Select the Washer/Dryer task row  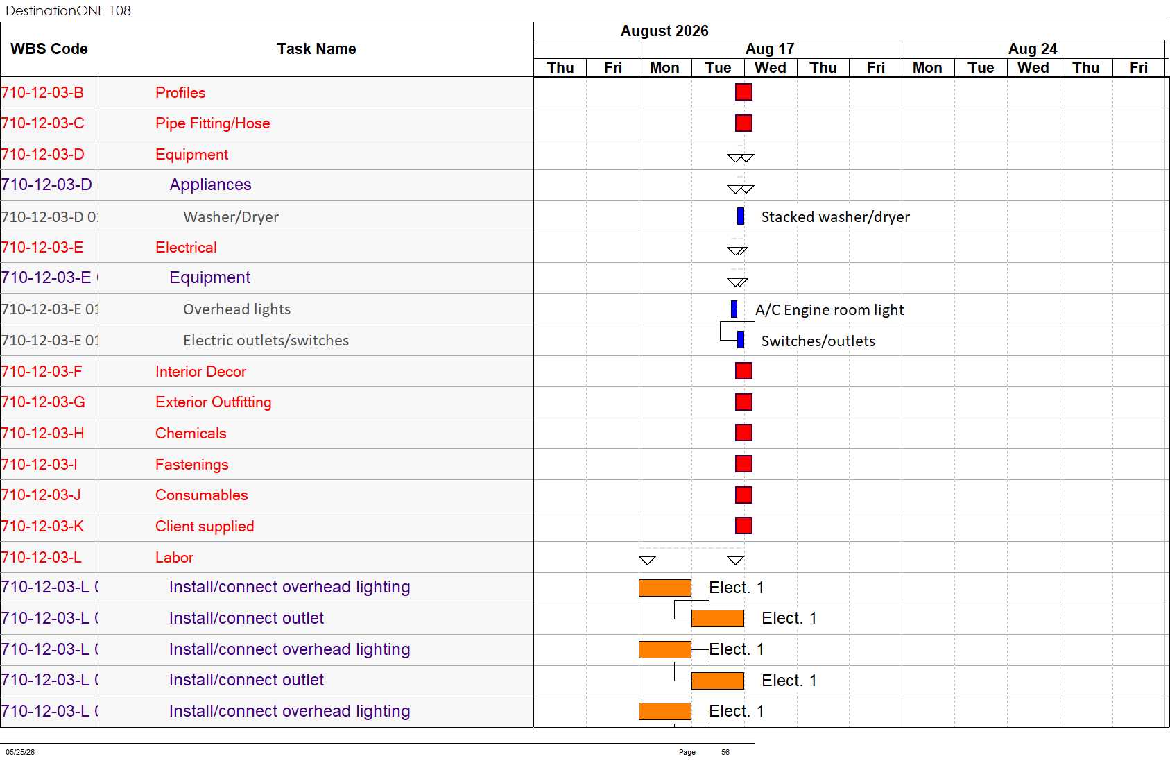[x=267, y=216]
